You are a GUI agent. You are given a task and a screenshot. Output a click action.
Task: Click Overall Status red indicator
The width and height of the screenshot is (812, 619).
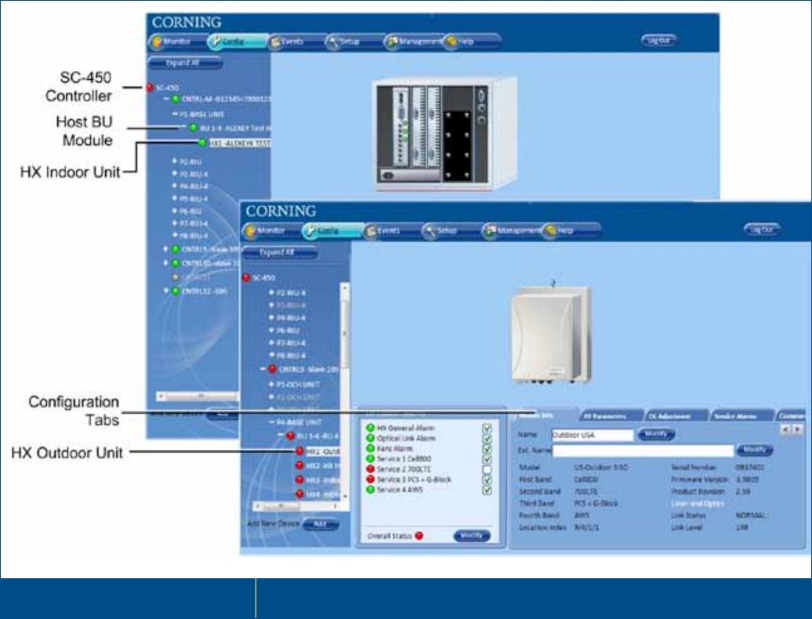pyautogui.click(x=419, y=536)
